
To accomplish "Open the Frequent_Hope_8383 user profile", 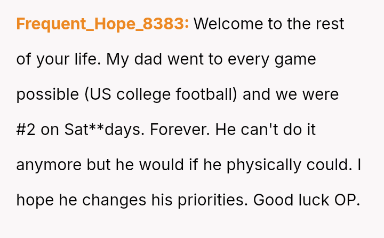I will coord(102,24).
